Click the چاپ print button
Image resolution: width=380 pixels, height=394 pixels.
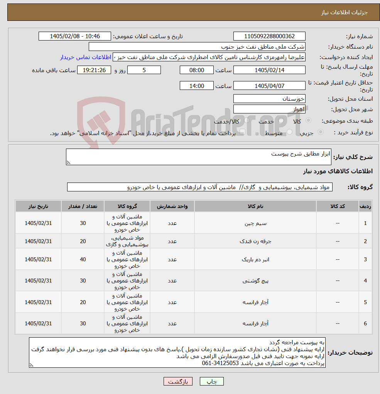coord(211,381)
